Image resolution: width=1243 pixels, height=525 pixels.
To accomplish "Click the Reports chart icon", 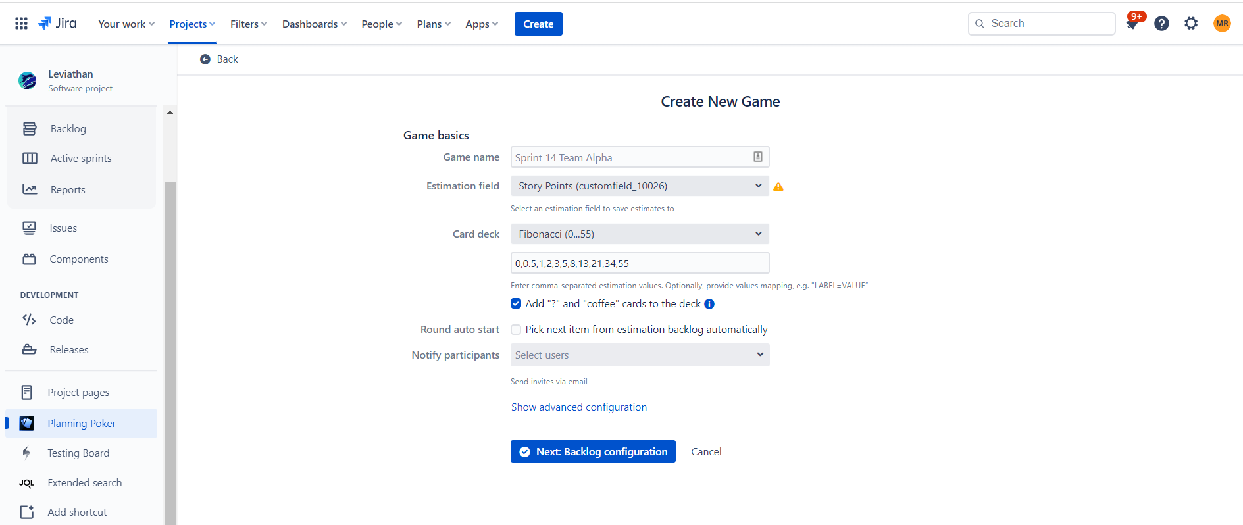I will (x=30, y=189).
